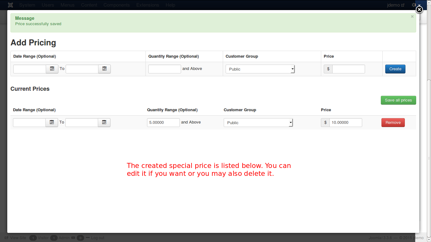Image resolution: width=431 pixels, height=242 pixels.
Task: Click the Joomla logo icon
Action: pyautogui.click(x=10, y=5)
